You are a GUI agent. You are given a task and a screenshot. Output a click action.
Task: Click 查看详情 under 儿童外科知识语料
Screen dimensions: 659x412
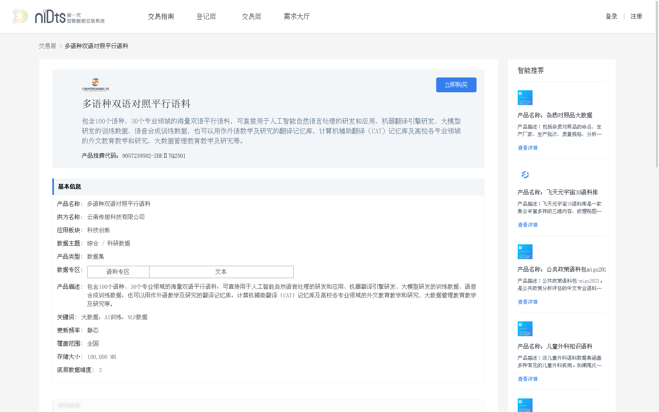coord(528,379)
